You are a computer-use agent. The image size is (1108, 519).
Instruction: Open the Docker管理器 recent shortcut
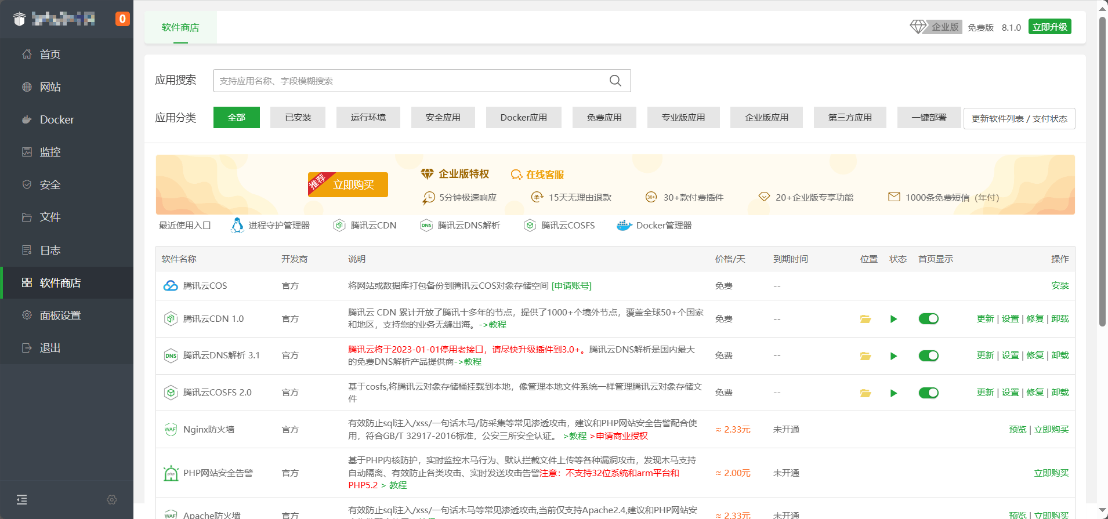654,226
